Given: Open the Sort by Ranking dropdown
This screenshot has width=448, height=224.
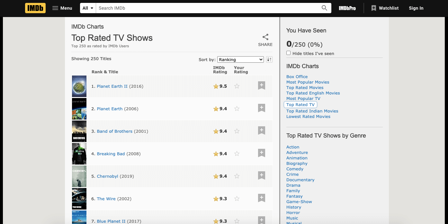Looking at the screenshot, I should (x=240, y=59).
